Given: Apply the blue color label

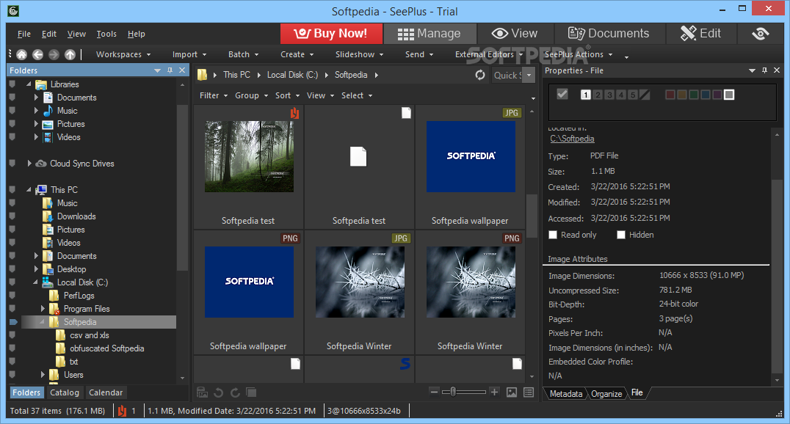Looking at the screenshot, I should (706, 95).
